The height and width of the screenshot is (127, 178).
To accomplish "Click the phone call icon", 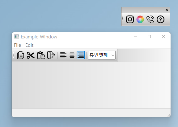I will point(150,19).
